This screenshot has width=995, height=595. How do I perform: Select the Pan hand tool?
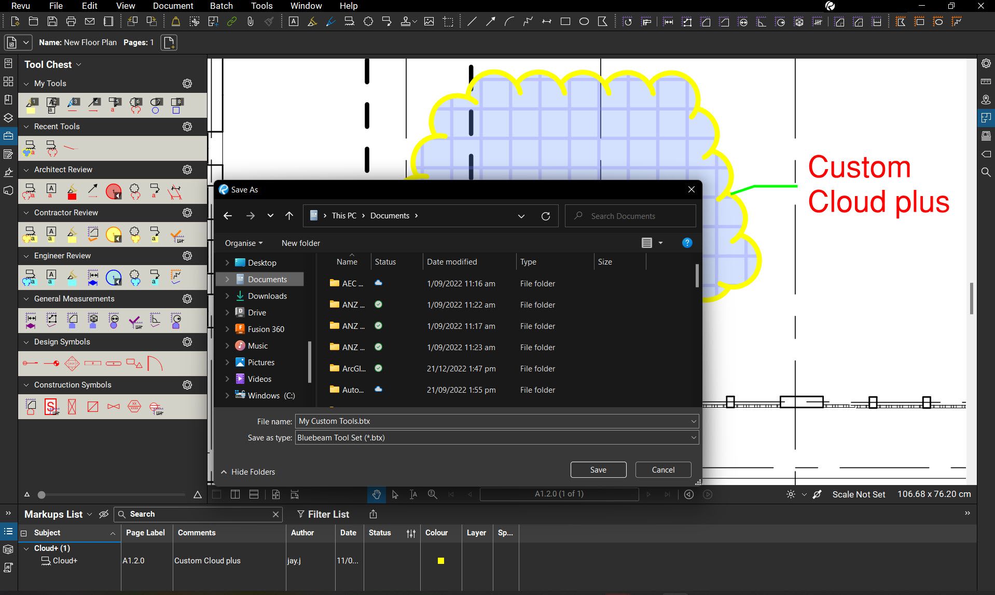coord(376,494)
